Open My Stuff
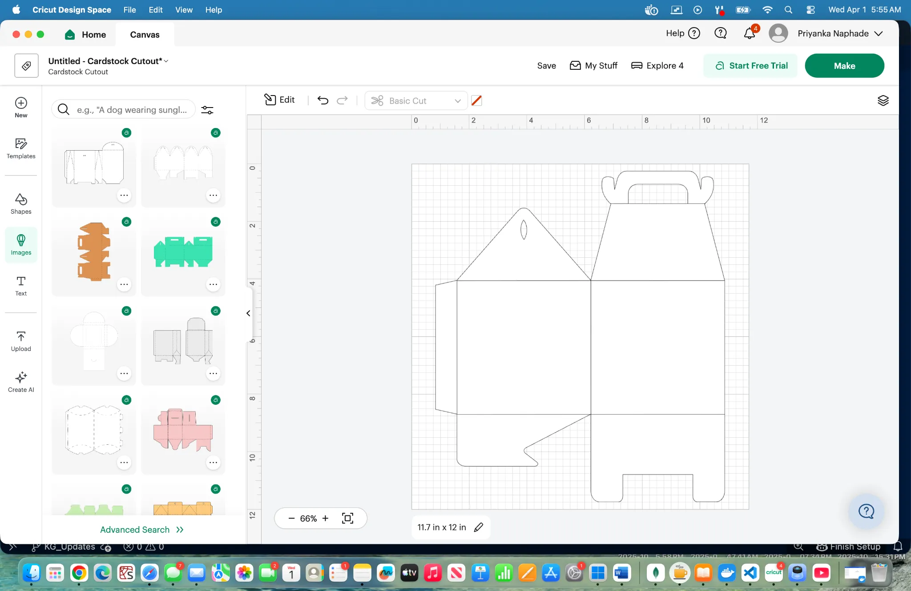 594,66
